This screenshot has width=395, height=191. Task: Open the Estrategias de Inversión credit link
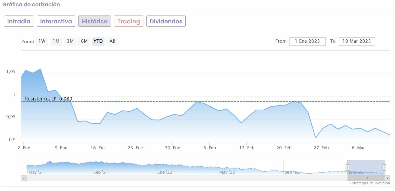coord(370,183)
